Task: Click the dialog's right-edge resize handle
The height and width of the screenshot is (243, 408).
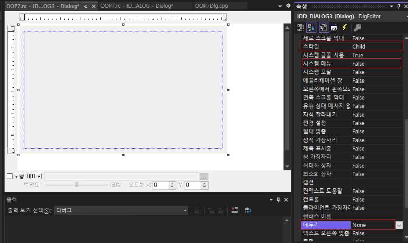Action: [x=228, y=90]
